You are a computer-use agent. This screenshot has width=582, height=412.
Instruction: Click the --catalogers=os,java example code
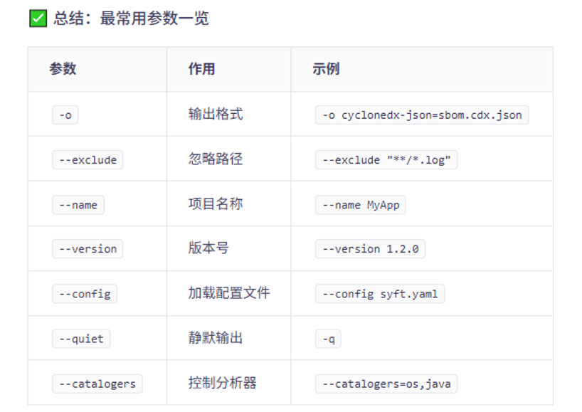point(386,384)
